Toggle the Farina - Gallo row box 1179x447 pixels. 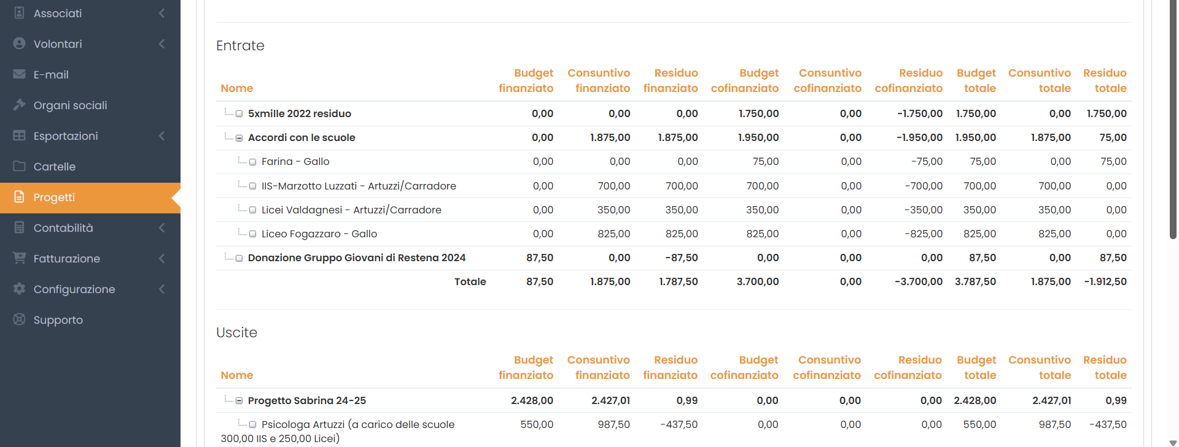pos(252,162)
